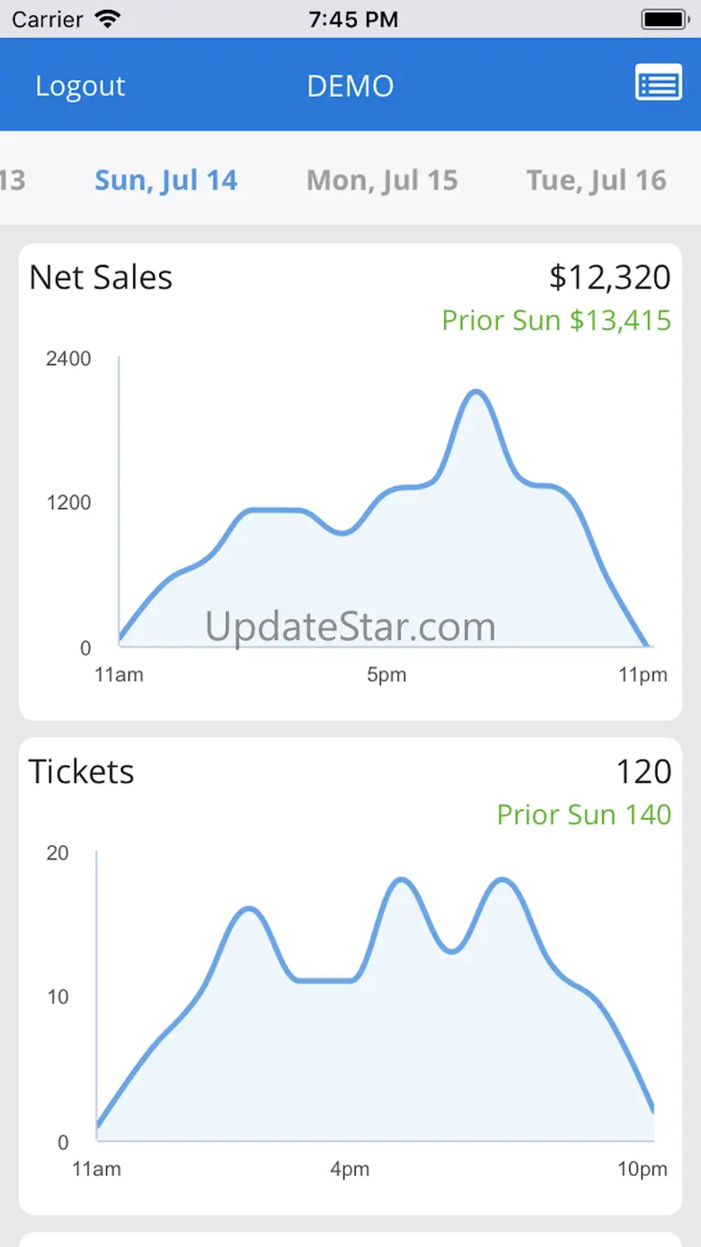This screenshot has width=701, height=1247.
Task: Tap the 5pm label on Net Sales axis
Action: coord(386,675)
